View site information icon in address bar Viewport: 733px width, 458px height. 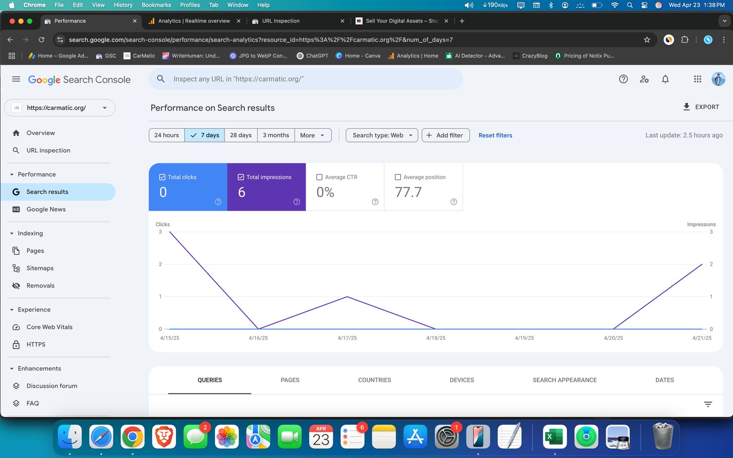[x=60, y=40]
